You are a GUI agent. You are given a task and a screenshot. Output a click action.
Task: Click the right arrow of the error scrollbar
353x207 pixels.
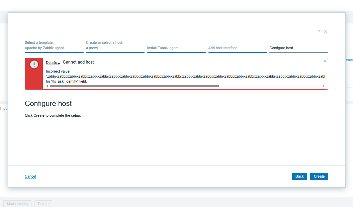coord(323,86)
